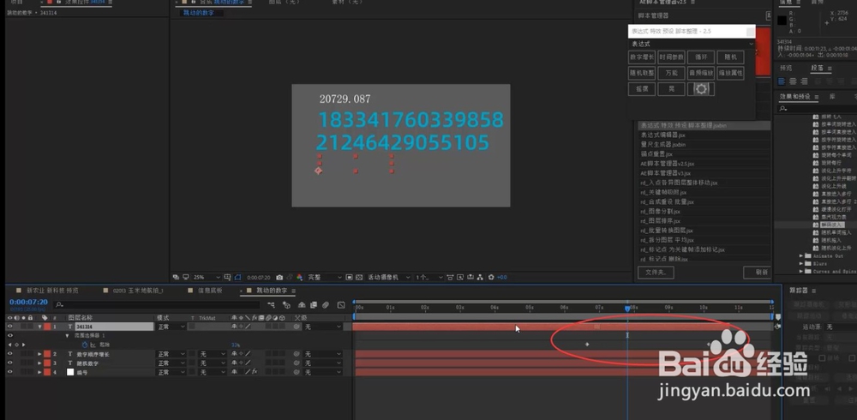Click the fast previews icon in viewer
The height and width of the screenshot is (420, 857).
click(460, 277)
